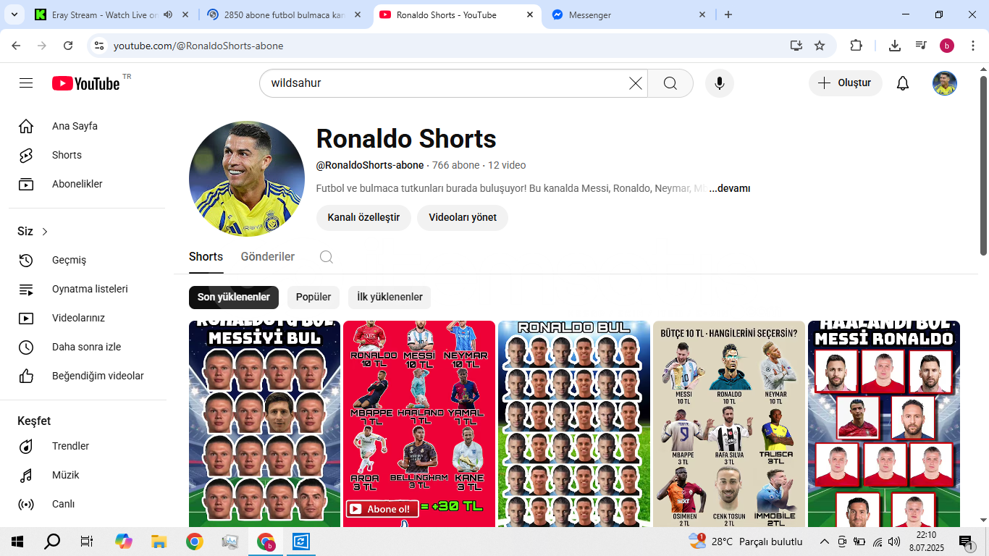Start voice search with microphone icon
The width and height of the screenshot is (989, 556).
coord(720,83)
